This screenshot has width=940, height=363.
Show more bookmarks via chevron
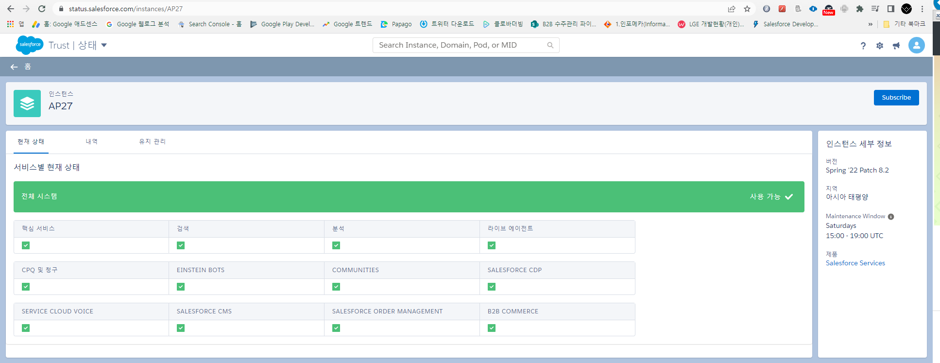[x=870, y=24]
